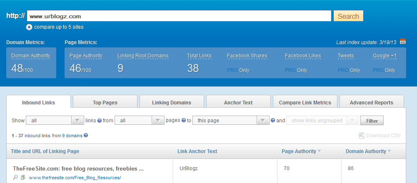Open the from 'all' pages dropdown
Screen dimensions: 417x183
click(x=140, y=120)
